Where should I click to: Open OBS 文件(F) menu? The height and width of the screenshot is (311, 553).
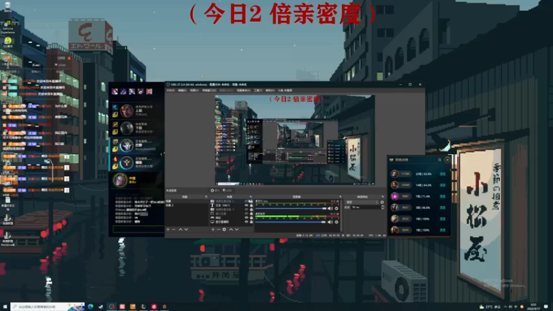pyautogui.click(x=170, y=91)
